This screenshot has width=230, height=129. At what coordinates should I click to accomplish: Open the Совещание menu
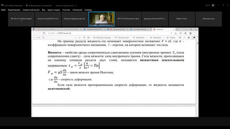[77, 10]
